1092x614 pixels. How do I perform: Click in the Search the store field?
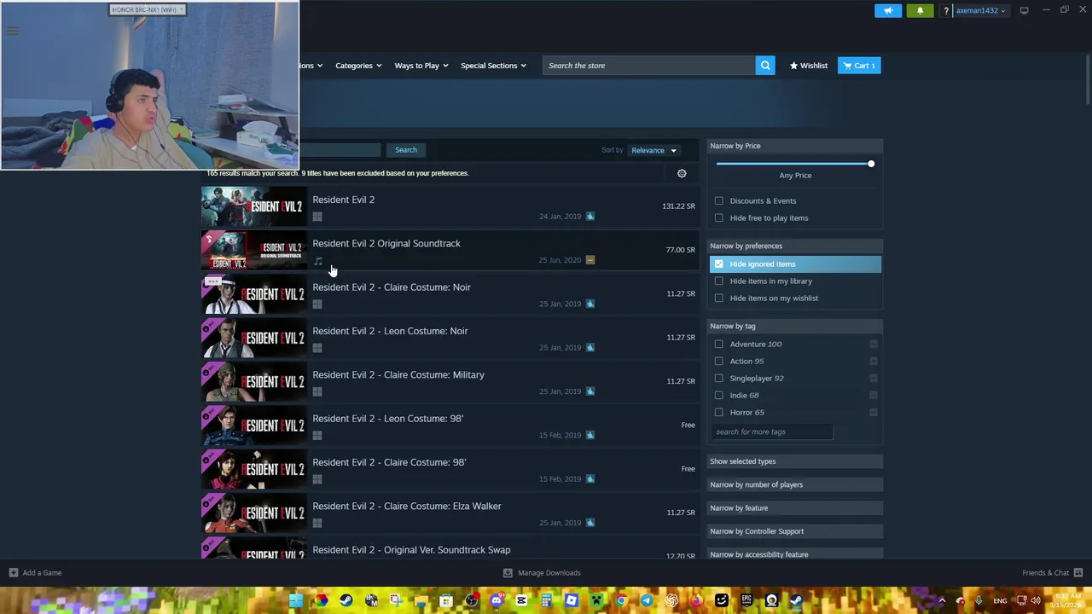649,66
